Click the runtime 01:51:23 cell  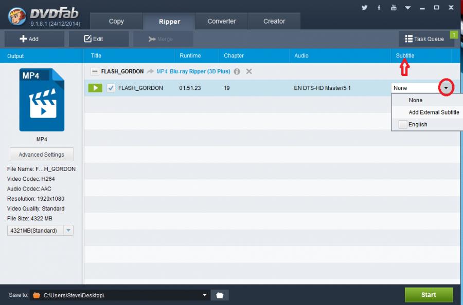point(190,88)
